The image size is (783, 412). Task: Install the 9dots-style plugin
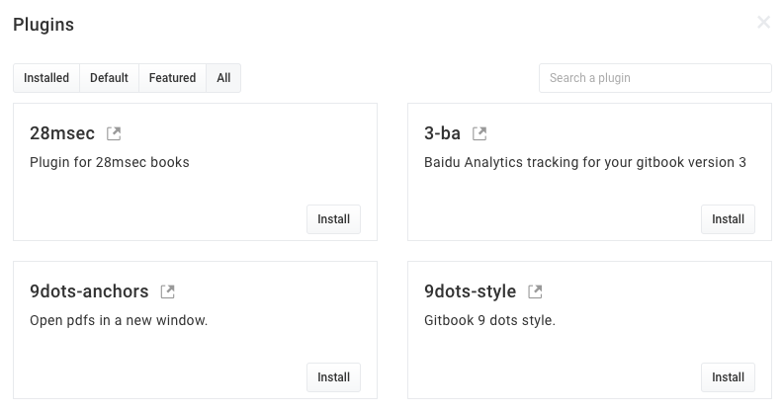pos(728,377)
